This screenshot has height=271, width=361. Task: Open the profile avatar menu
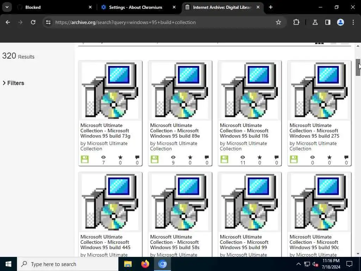(340, 22)
